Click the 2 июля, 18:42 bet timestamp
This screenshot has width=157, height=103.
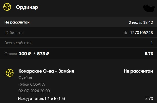141,22
